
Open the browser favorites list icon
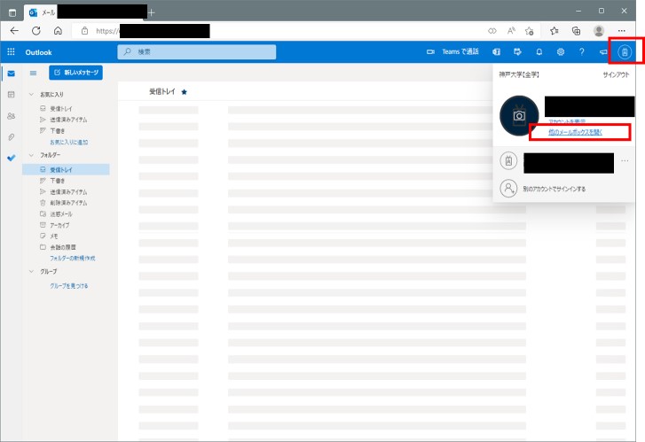coord(555,31)
